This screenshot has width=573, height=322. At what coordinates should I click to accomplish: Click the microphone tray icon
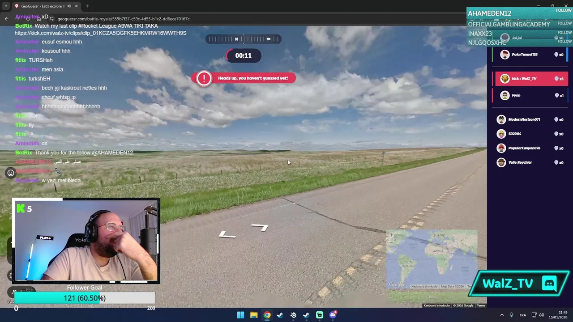(511, 315)
